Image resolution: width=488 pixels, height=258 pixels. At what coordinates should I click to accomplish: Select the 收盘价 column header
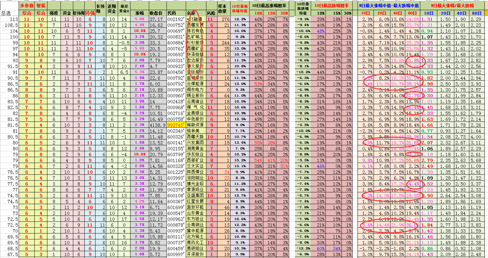[x=156, y=13]
